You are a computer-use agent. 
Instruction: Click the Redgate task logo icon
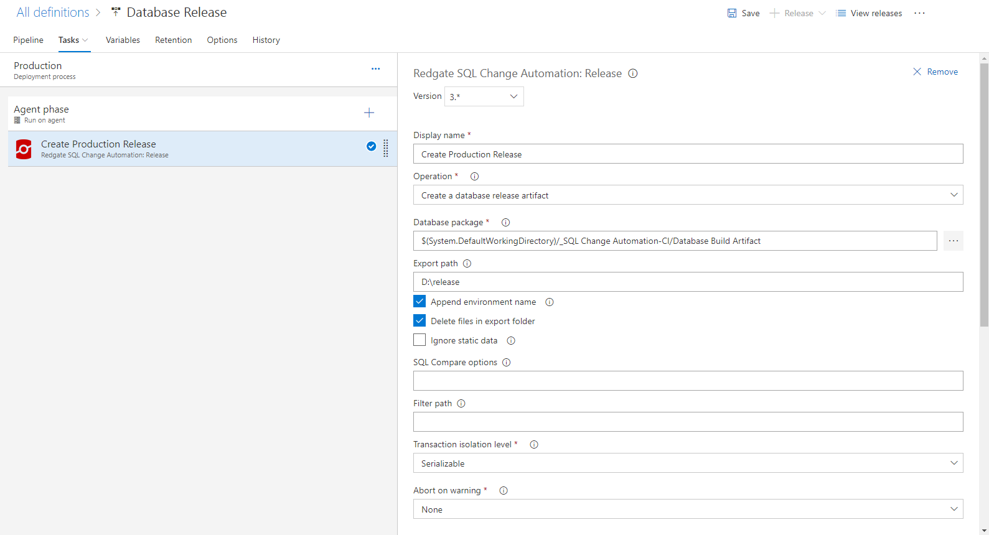click(x=24, y=149)
